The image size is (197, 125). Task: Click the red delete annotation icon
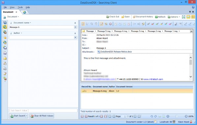[110, 24]
